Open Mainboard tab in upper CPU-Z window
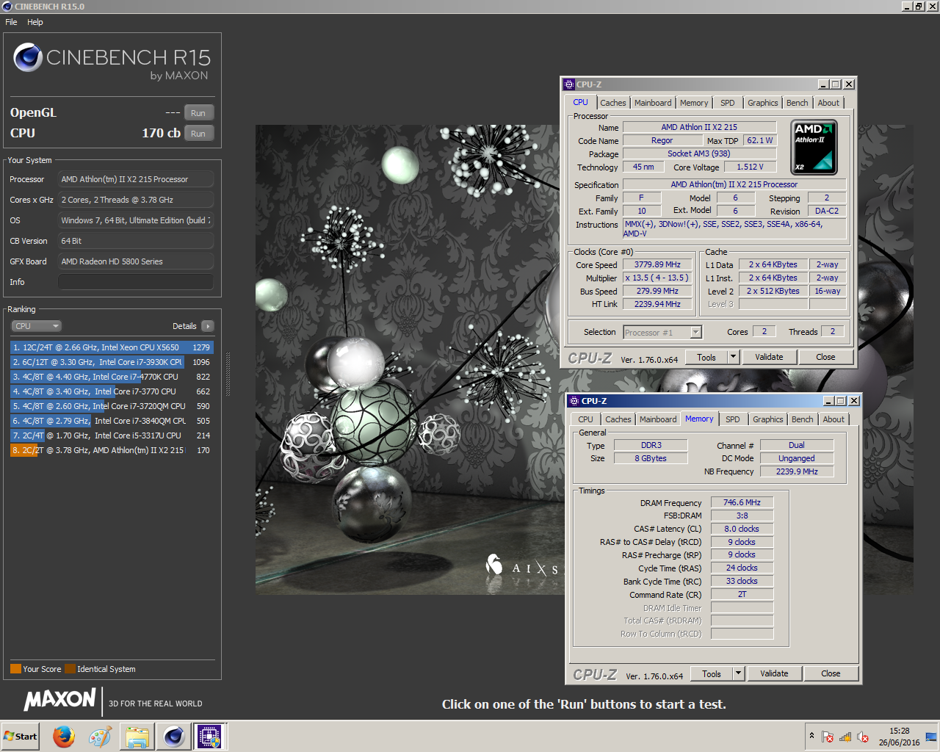 (x=653, y=103)
